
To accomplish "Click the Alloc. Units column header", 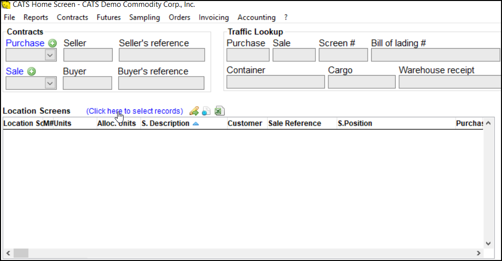I will pyautogui.click(x=119, y=124).
